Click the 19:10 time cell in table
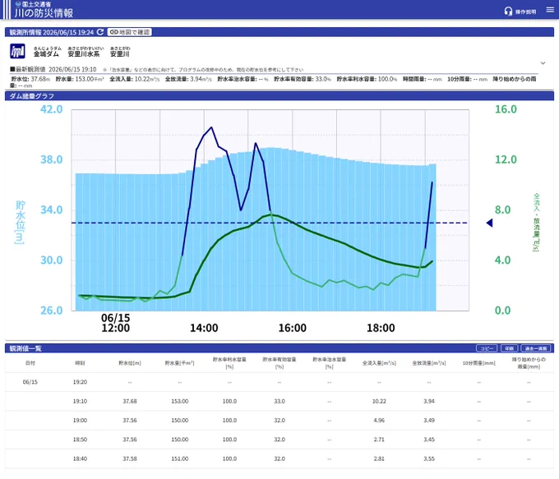This screenshot has width=559, height=479. [80, 401]
